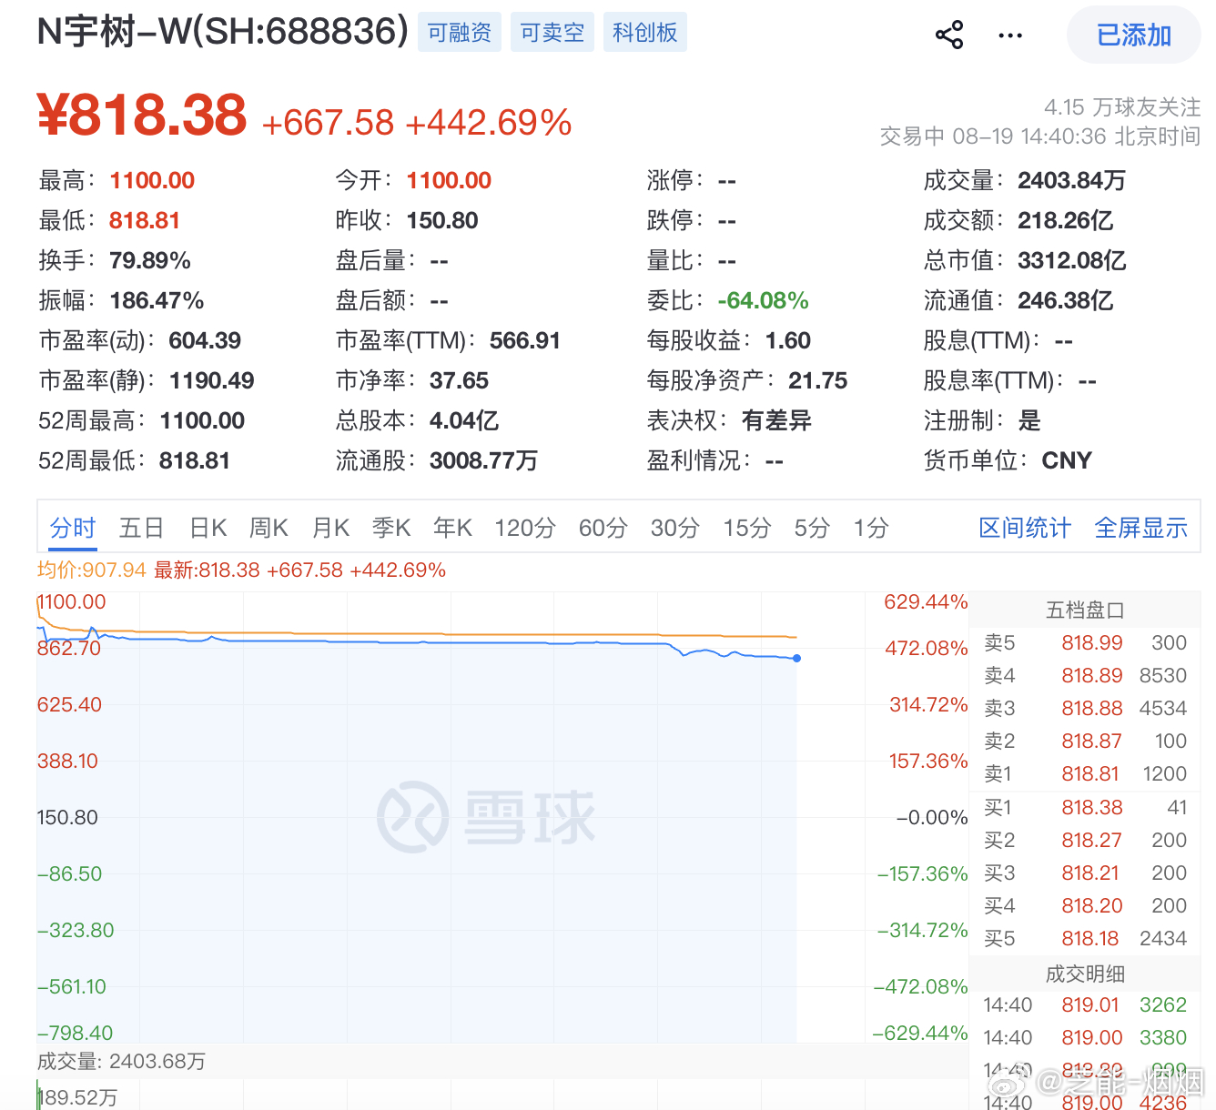Click the blue latest-price dot on chart

click(796, 658)
